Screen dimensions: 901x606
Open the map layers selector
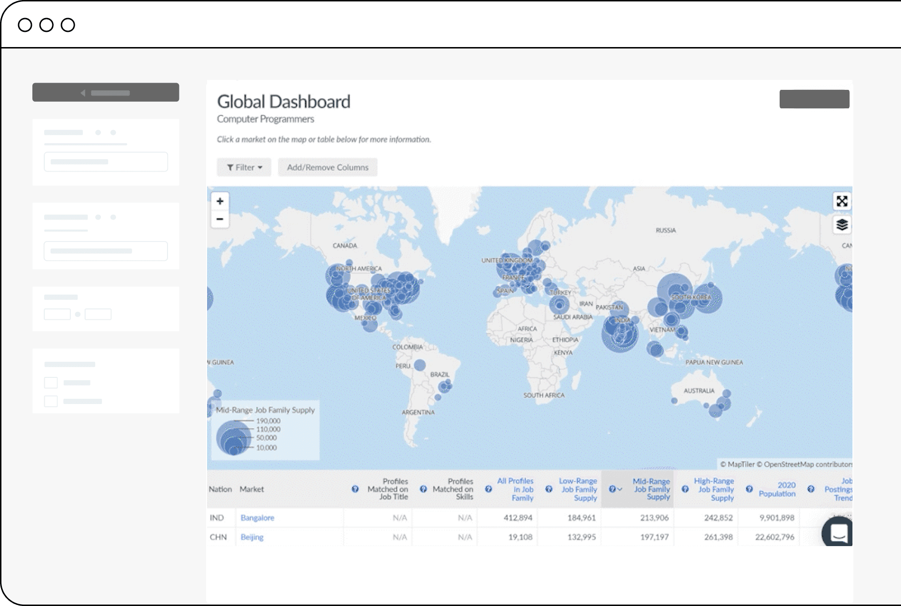(x=842, y=224)
